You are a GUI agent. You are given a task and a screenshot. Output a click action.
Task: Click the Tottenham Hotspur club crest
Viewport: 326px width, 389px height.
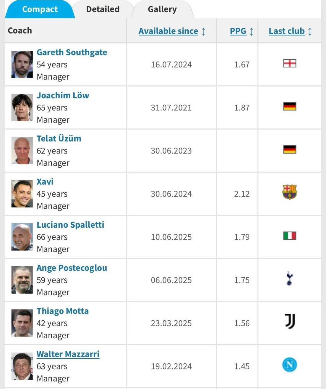pos(289,279)
